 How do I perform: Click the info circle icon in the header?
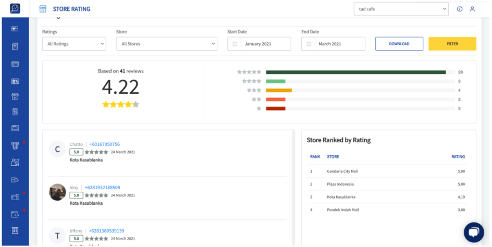[x=459, y=9]
